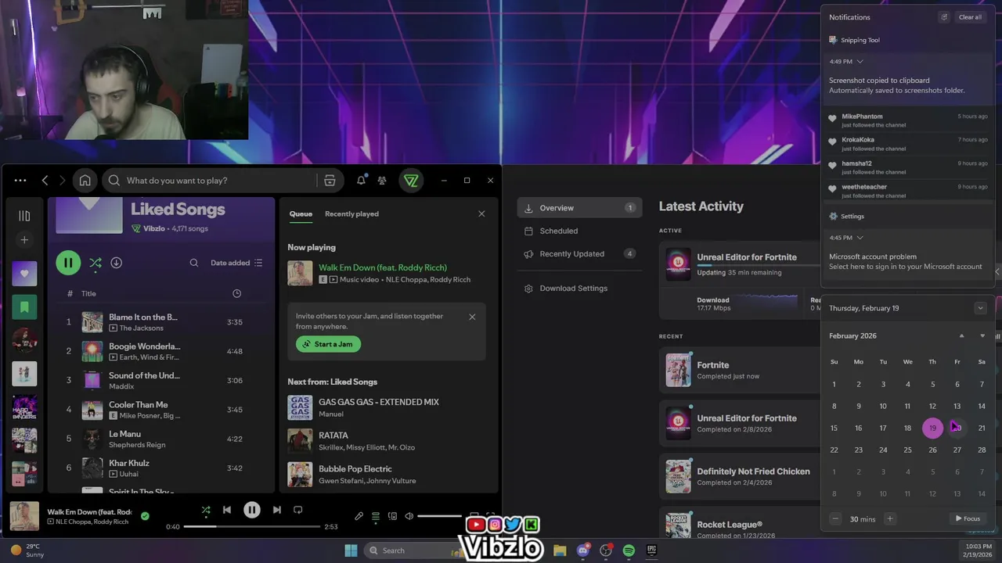This screenshot has height=563, width=1002.
Task: Collapse the Settings 4:45 PM notification
Action: [x=860, y=238]
